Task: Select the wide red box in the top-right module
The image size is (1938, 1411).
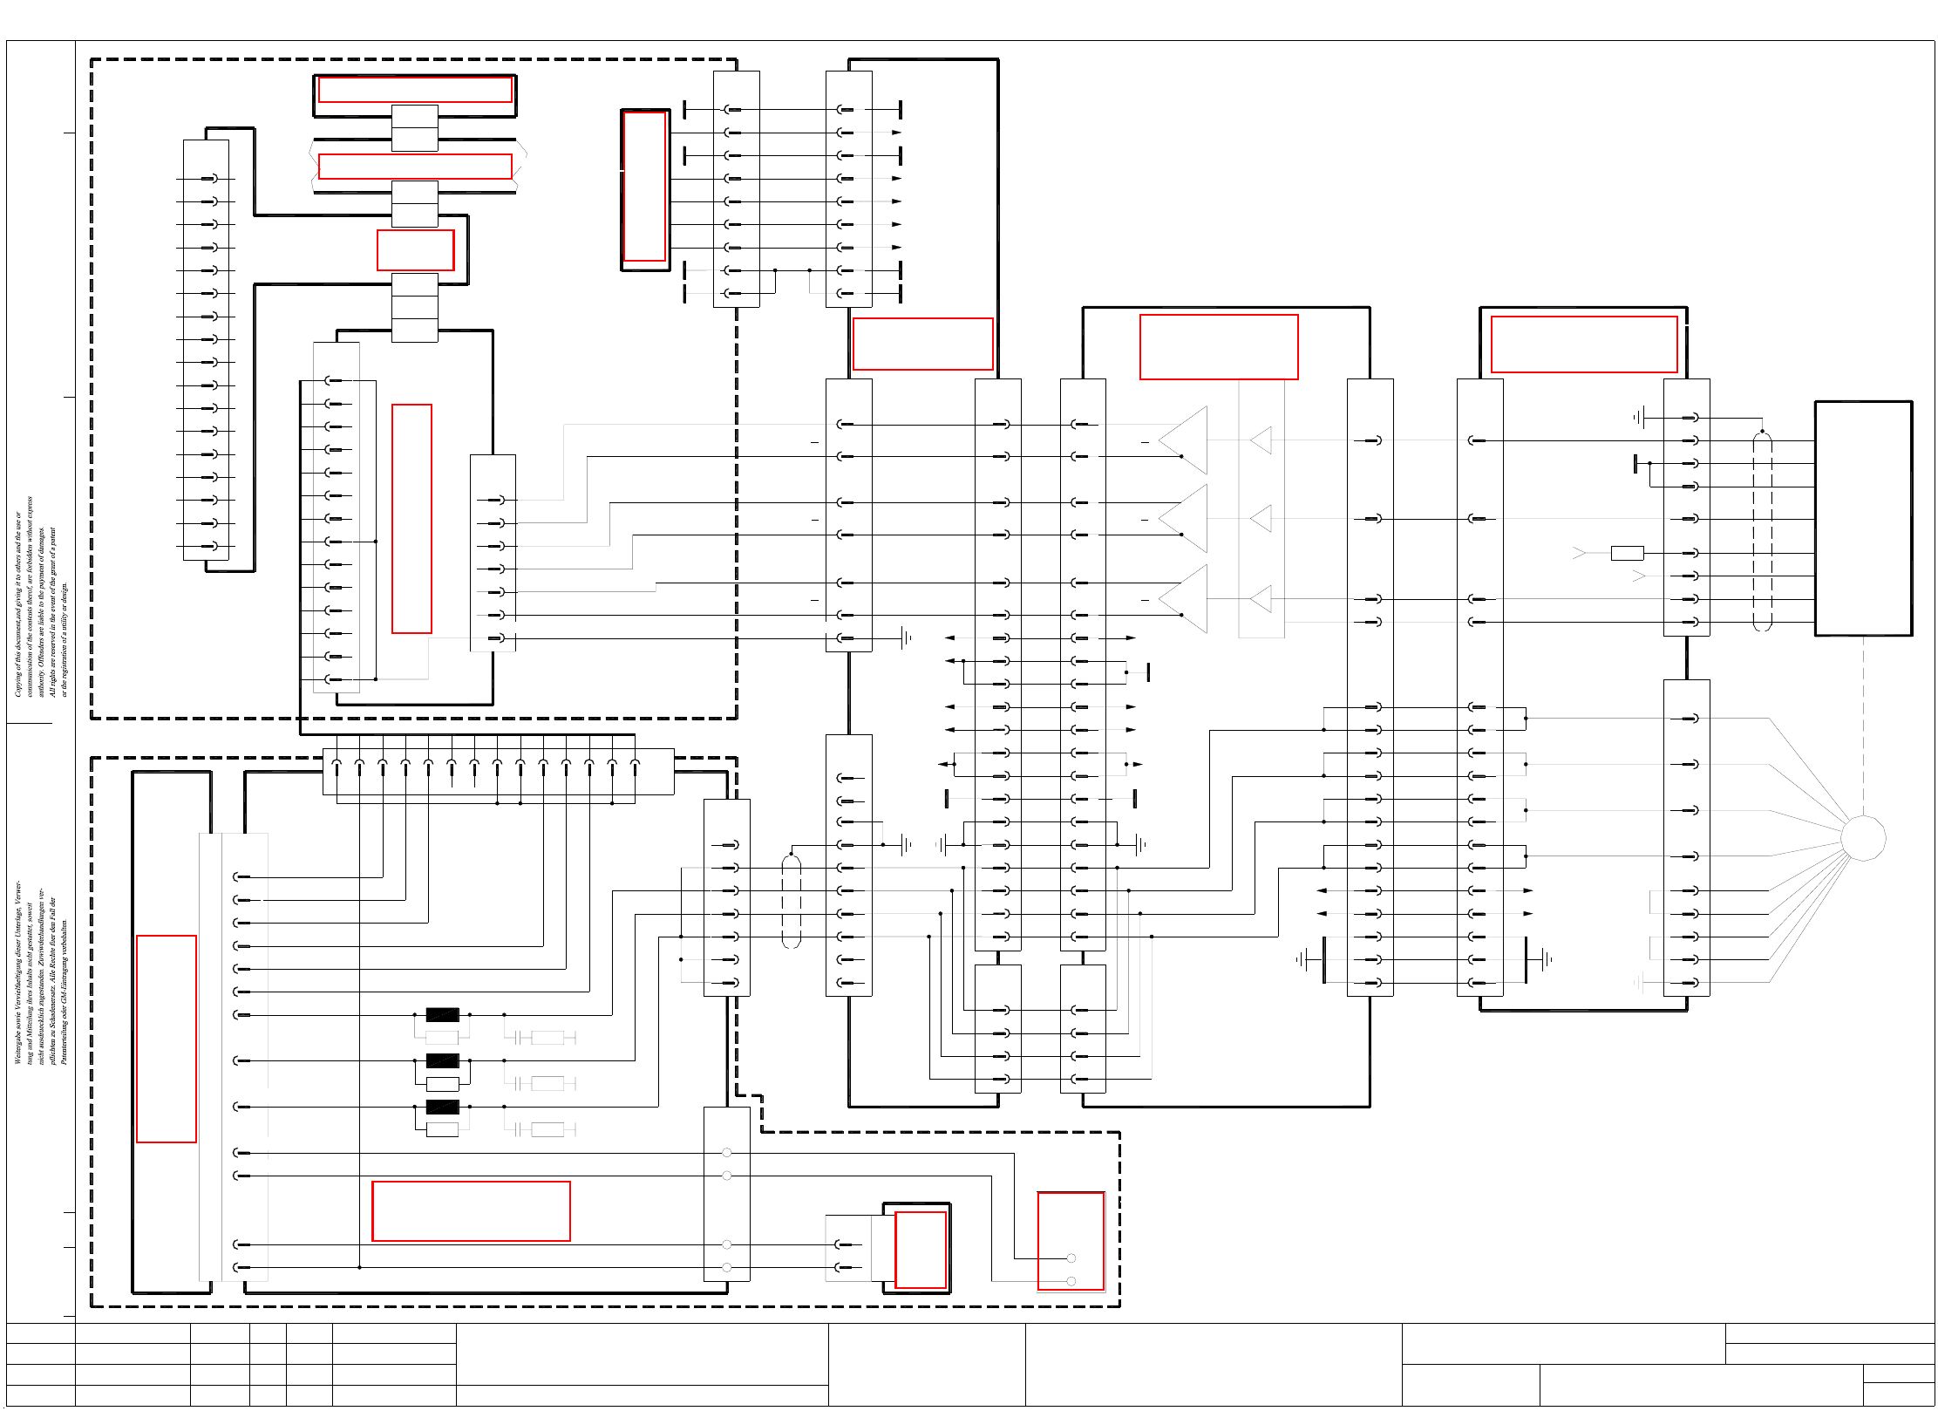Action: tap(1583, 344)
